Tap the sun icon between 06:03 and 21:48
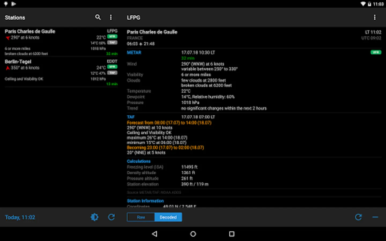 (140, 44)
